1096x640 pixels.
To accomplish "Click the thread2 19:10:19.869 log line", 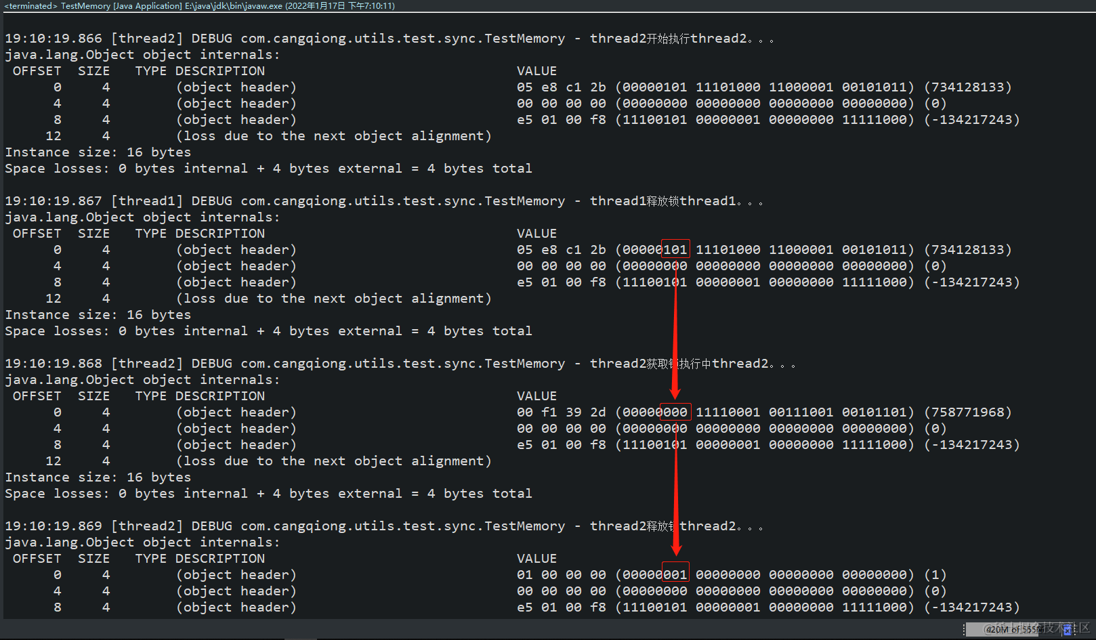I will tap(384, 526).
